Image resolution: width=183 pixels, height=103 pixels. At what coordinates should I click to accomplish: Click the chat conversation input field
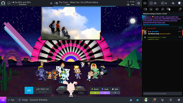point(162,93)
